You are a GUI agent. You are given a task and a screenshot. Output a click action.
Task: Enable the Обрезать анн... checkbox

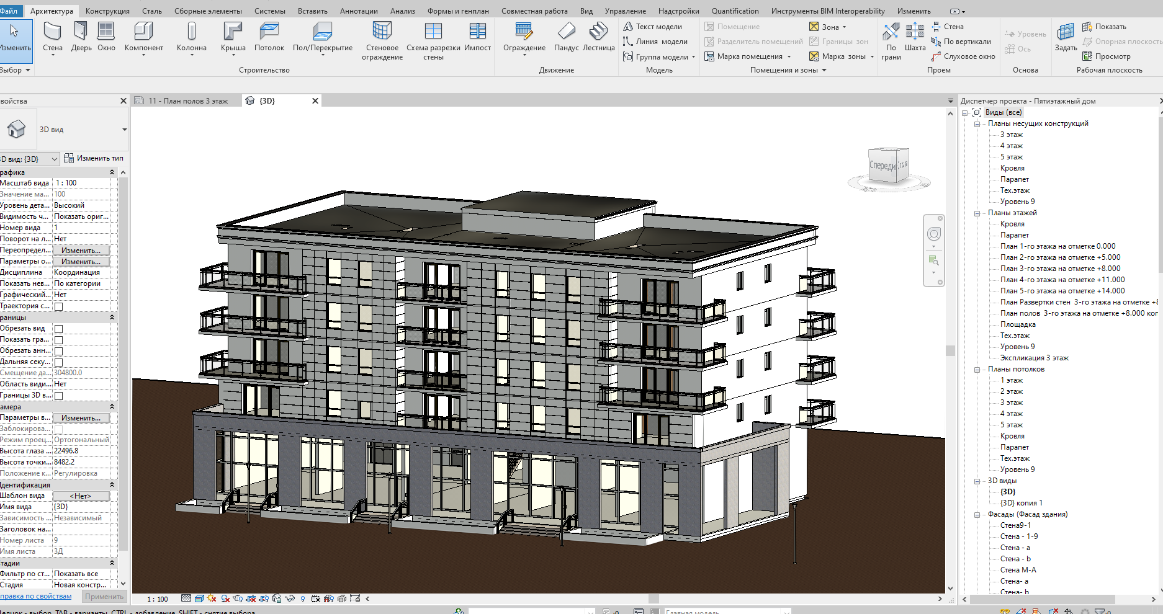point(58,351)
